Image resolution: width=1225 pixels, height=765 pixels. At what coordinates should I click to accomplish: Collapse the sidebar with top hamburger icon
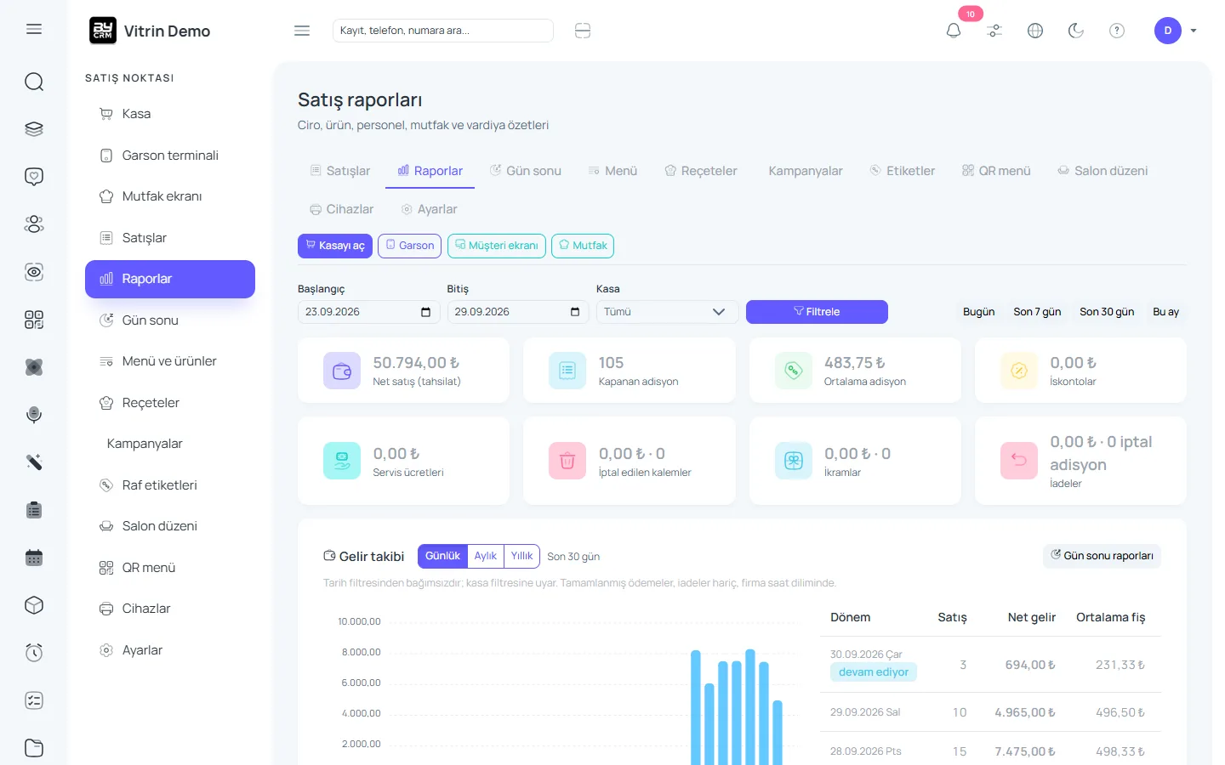[x=302, y=31]
